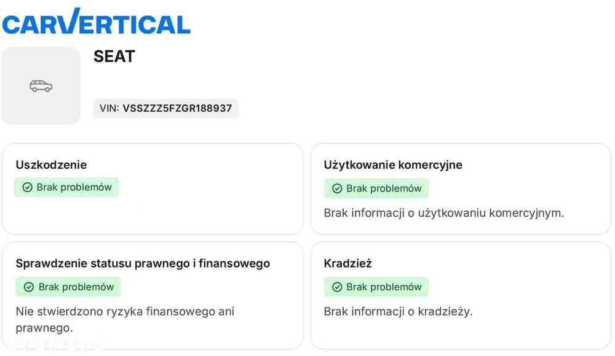Click the gray car placeholder icon

pos(41,86)
